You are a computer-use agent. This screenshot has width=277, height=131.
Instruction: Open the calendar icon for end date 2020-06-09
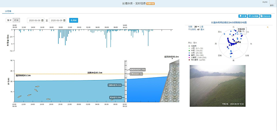64,20
